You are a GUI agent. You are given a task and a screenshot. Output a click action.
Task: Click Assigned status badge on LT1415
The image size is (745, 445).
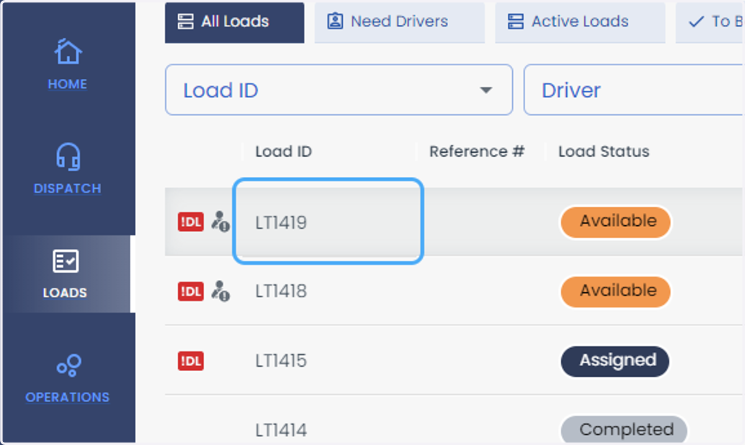click(x=615, y=361)
